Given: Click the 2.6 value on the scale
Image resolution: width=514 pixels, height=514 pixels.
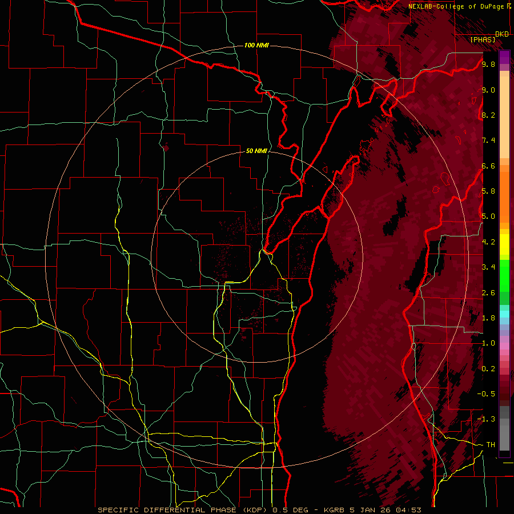Looking at the screenshot, I should coord(488,293).
